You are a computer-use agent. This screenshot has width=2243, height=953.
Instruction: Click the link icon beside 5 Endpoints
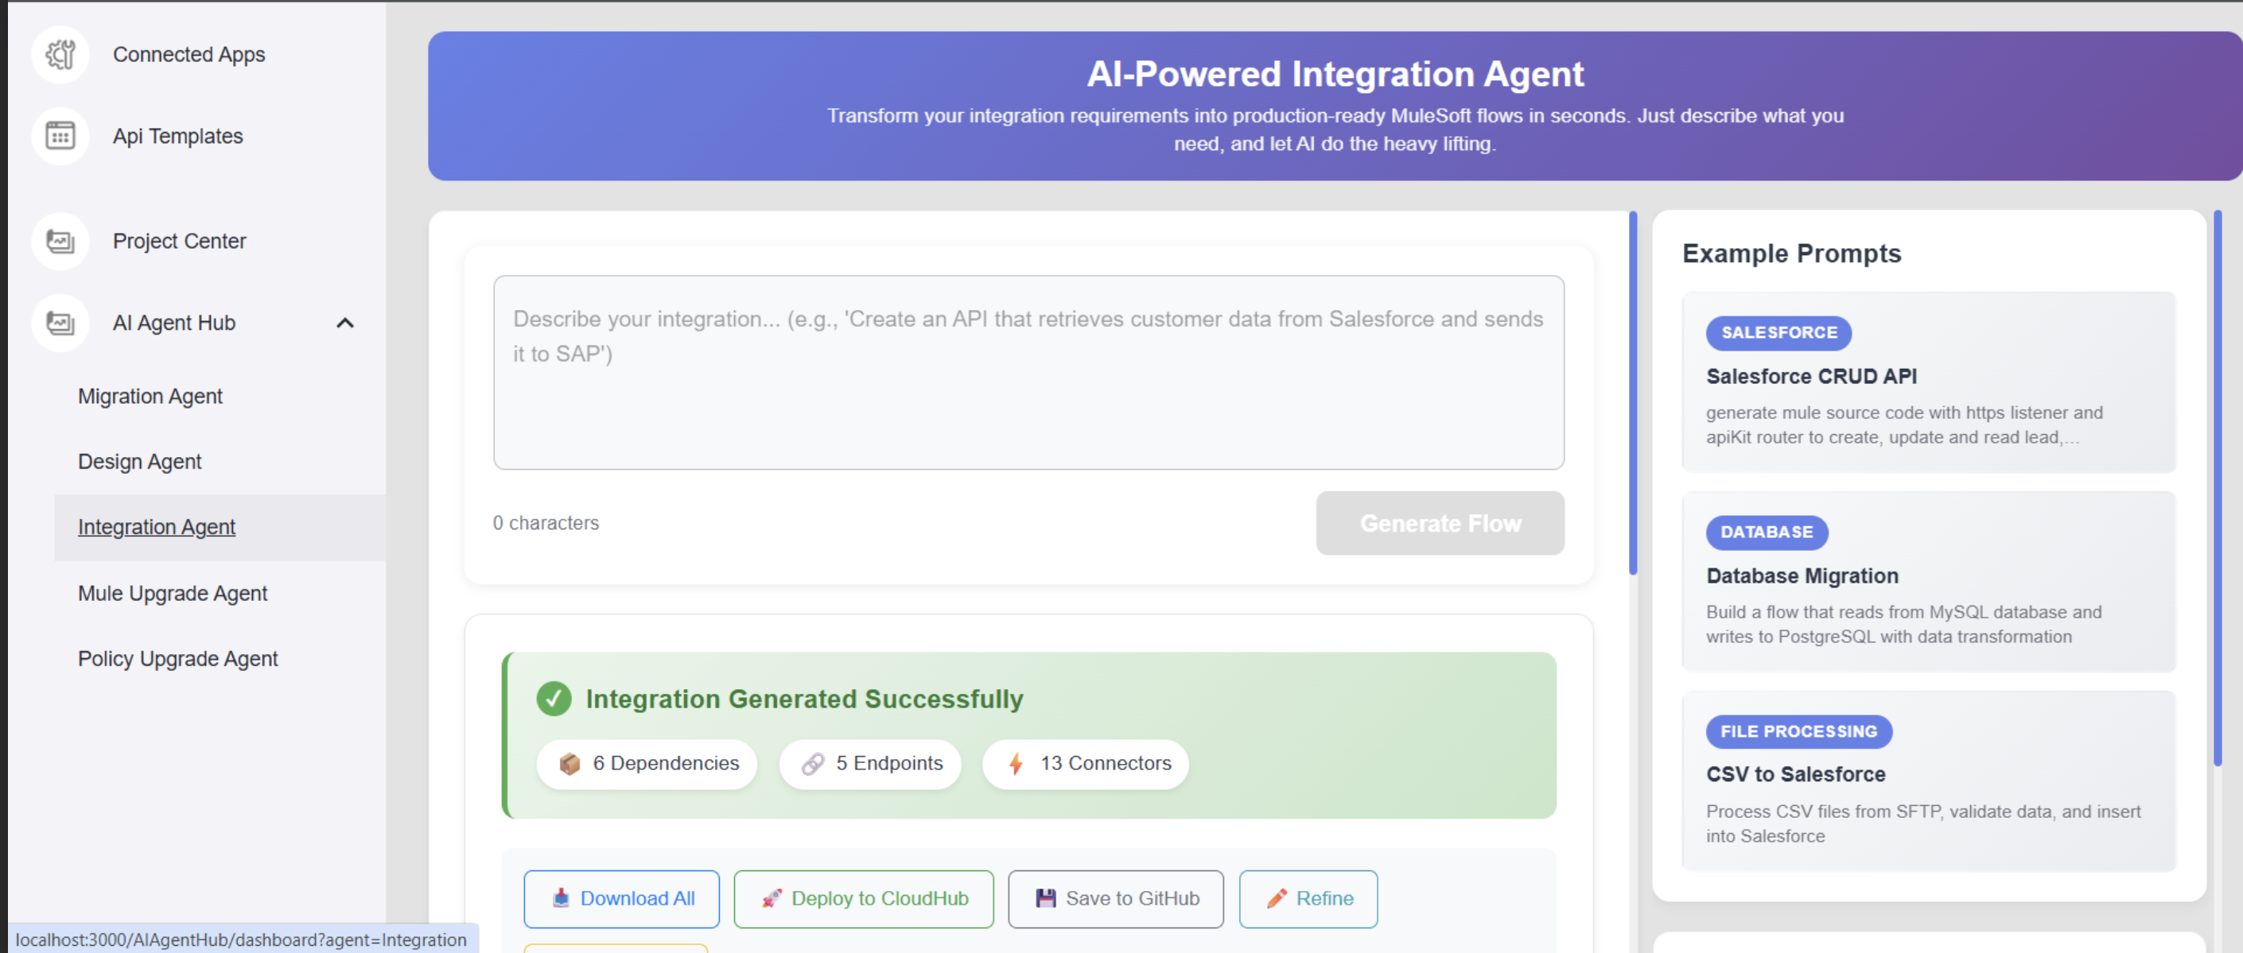812,764
